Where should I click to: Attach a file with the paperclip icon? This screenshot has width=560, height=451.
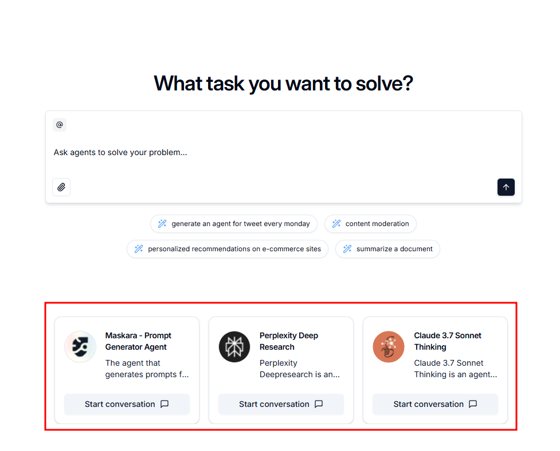click(x=61, y=187)
